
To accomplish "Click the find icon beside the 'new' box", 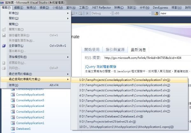I will click(x=156, y=13).
